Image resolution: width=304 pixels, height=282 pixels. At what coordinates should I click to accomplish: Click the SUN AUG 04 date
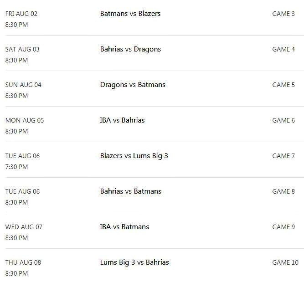coord(23,85)
